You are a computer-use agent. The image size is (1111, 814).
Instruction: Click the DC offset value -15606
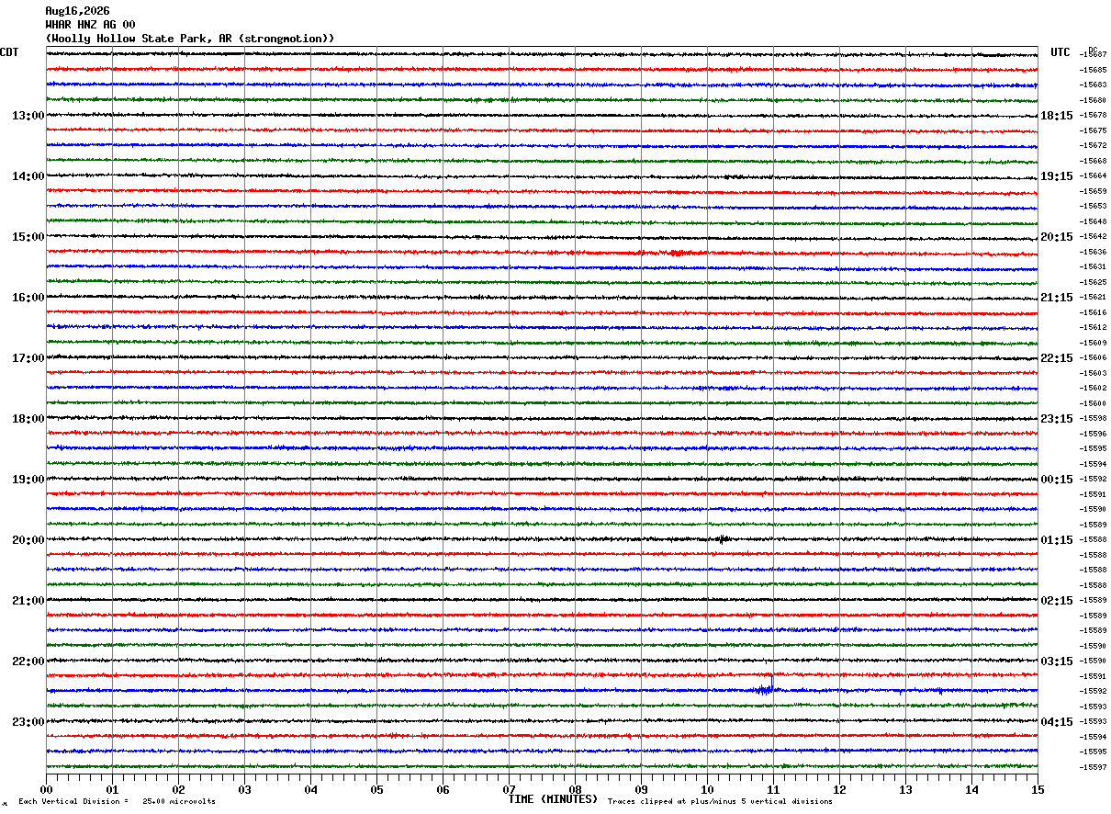coord(1093,358)
